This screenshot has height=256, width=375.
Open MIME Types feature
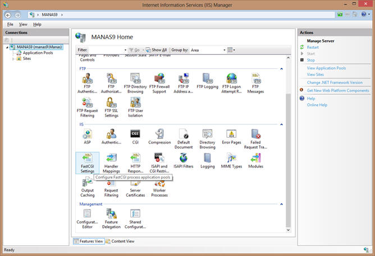[x=231, y=161]
